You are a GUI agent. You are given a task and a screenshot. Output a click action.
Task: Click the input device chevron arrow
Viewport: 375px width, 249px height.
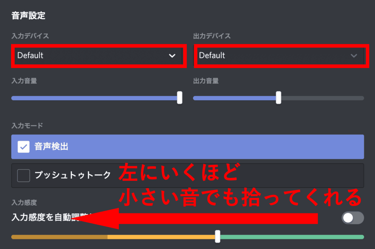pos(172,56)
